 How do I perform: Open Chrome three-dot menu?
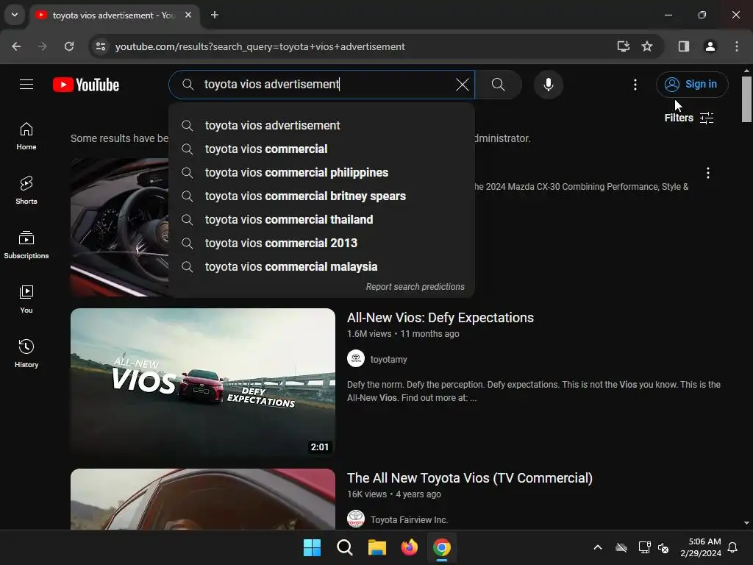(737, 46)
